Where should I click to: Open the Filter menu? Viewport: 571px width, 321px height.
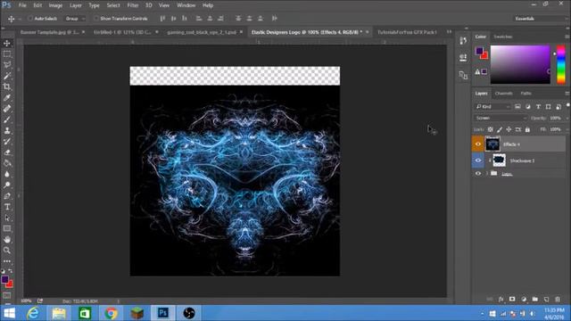coord(133,5)
